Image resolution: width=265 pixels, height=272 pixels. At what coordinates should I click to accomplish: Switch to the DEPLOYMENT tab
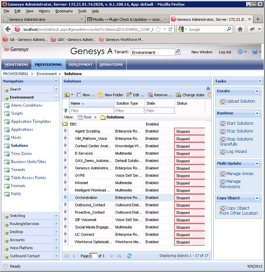pyautogui.click(x=81, y=64)
